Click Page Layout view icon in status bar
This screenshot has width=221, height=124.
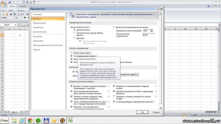187,115
